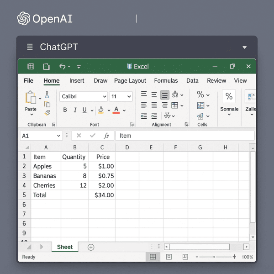
Task: Toggle Underline formatting
Action: pyautogui.click(x=84, y=110)
